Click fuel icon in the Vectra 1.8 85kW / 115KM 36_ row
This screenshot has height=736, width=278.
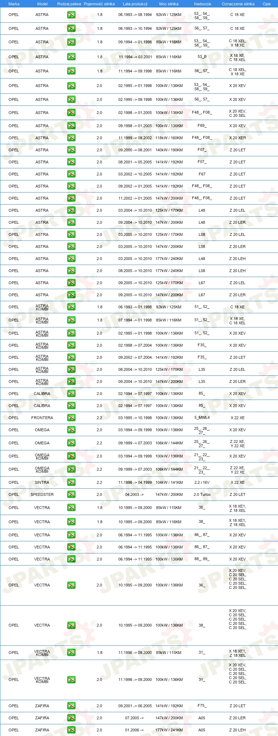point(71,508)
